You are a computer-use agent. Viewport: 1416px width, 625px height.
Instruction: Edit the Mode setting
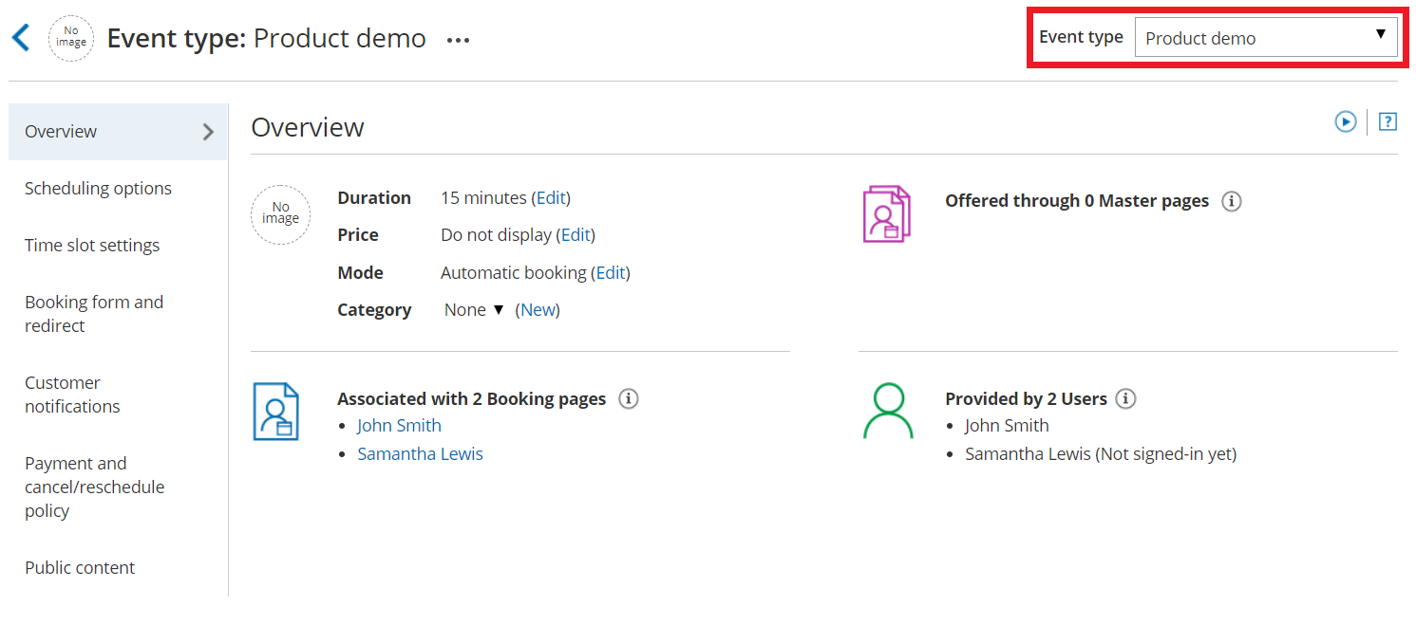point(611,273)
